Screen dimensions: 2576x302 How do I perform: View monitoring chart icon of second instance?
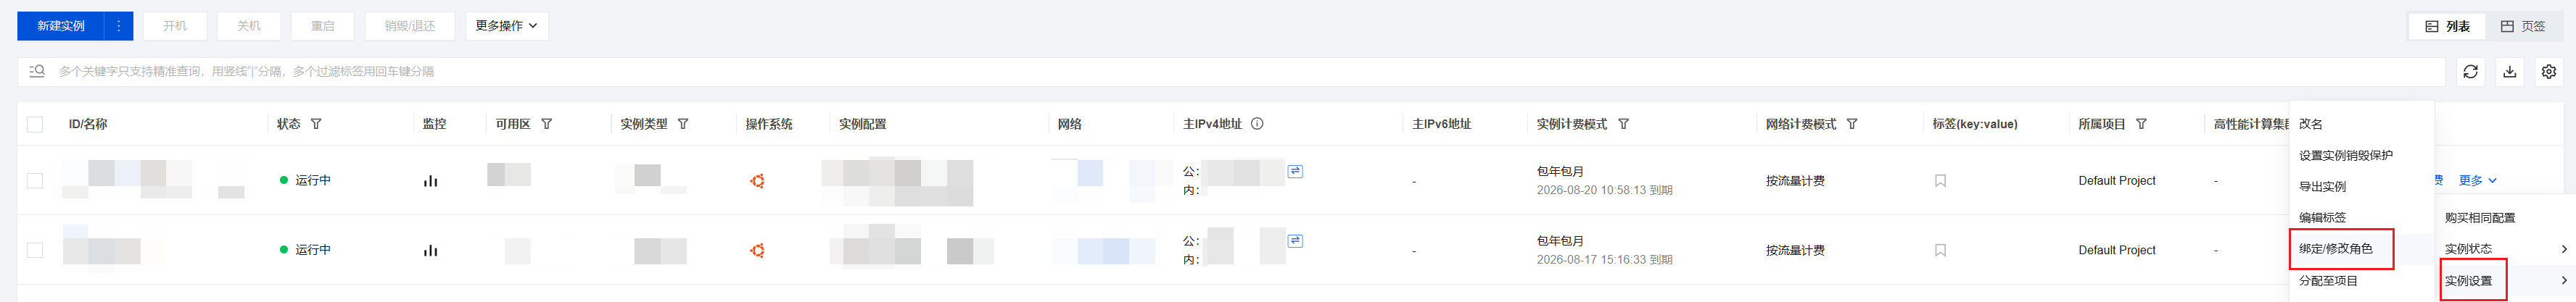tap(430, 250)
